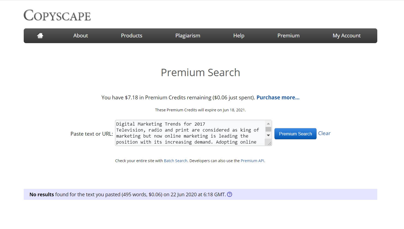404x229 pixels.
Task: Open the About menu
Action: point(80,35)
